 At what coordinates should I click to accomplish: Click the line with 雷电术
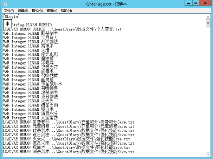[x=28, y=46]
